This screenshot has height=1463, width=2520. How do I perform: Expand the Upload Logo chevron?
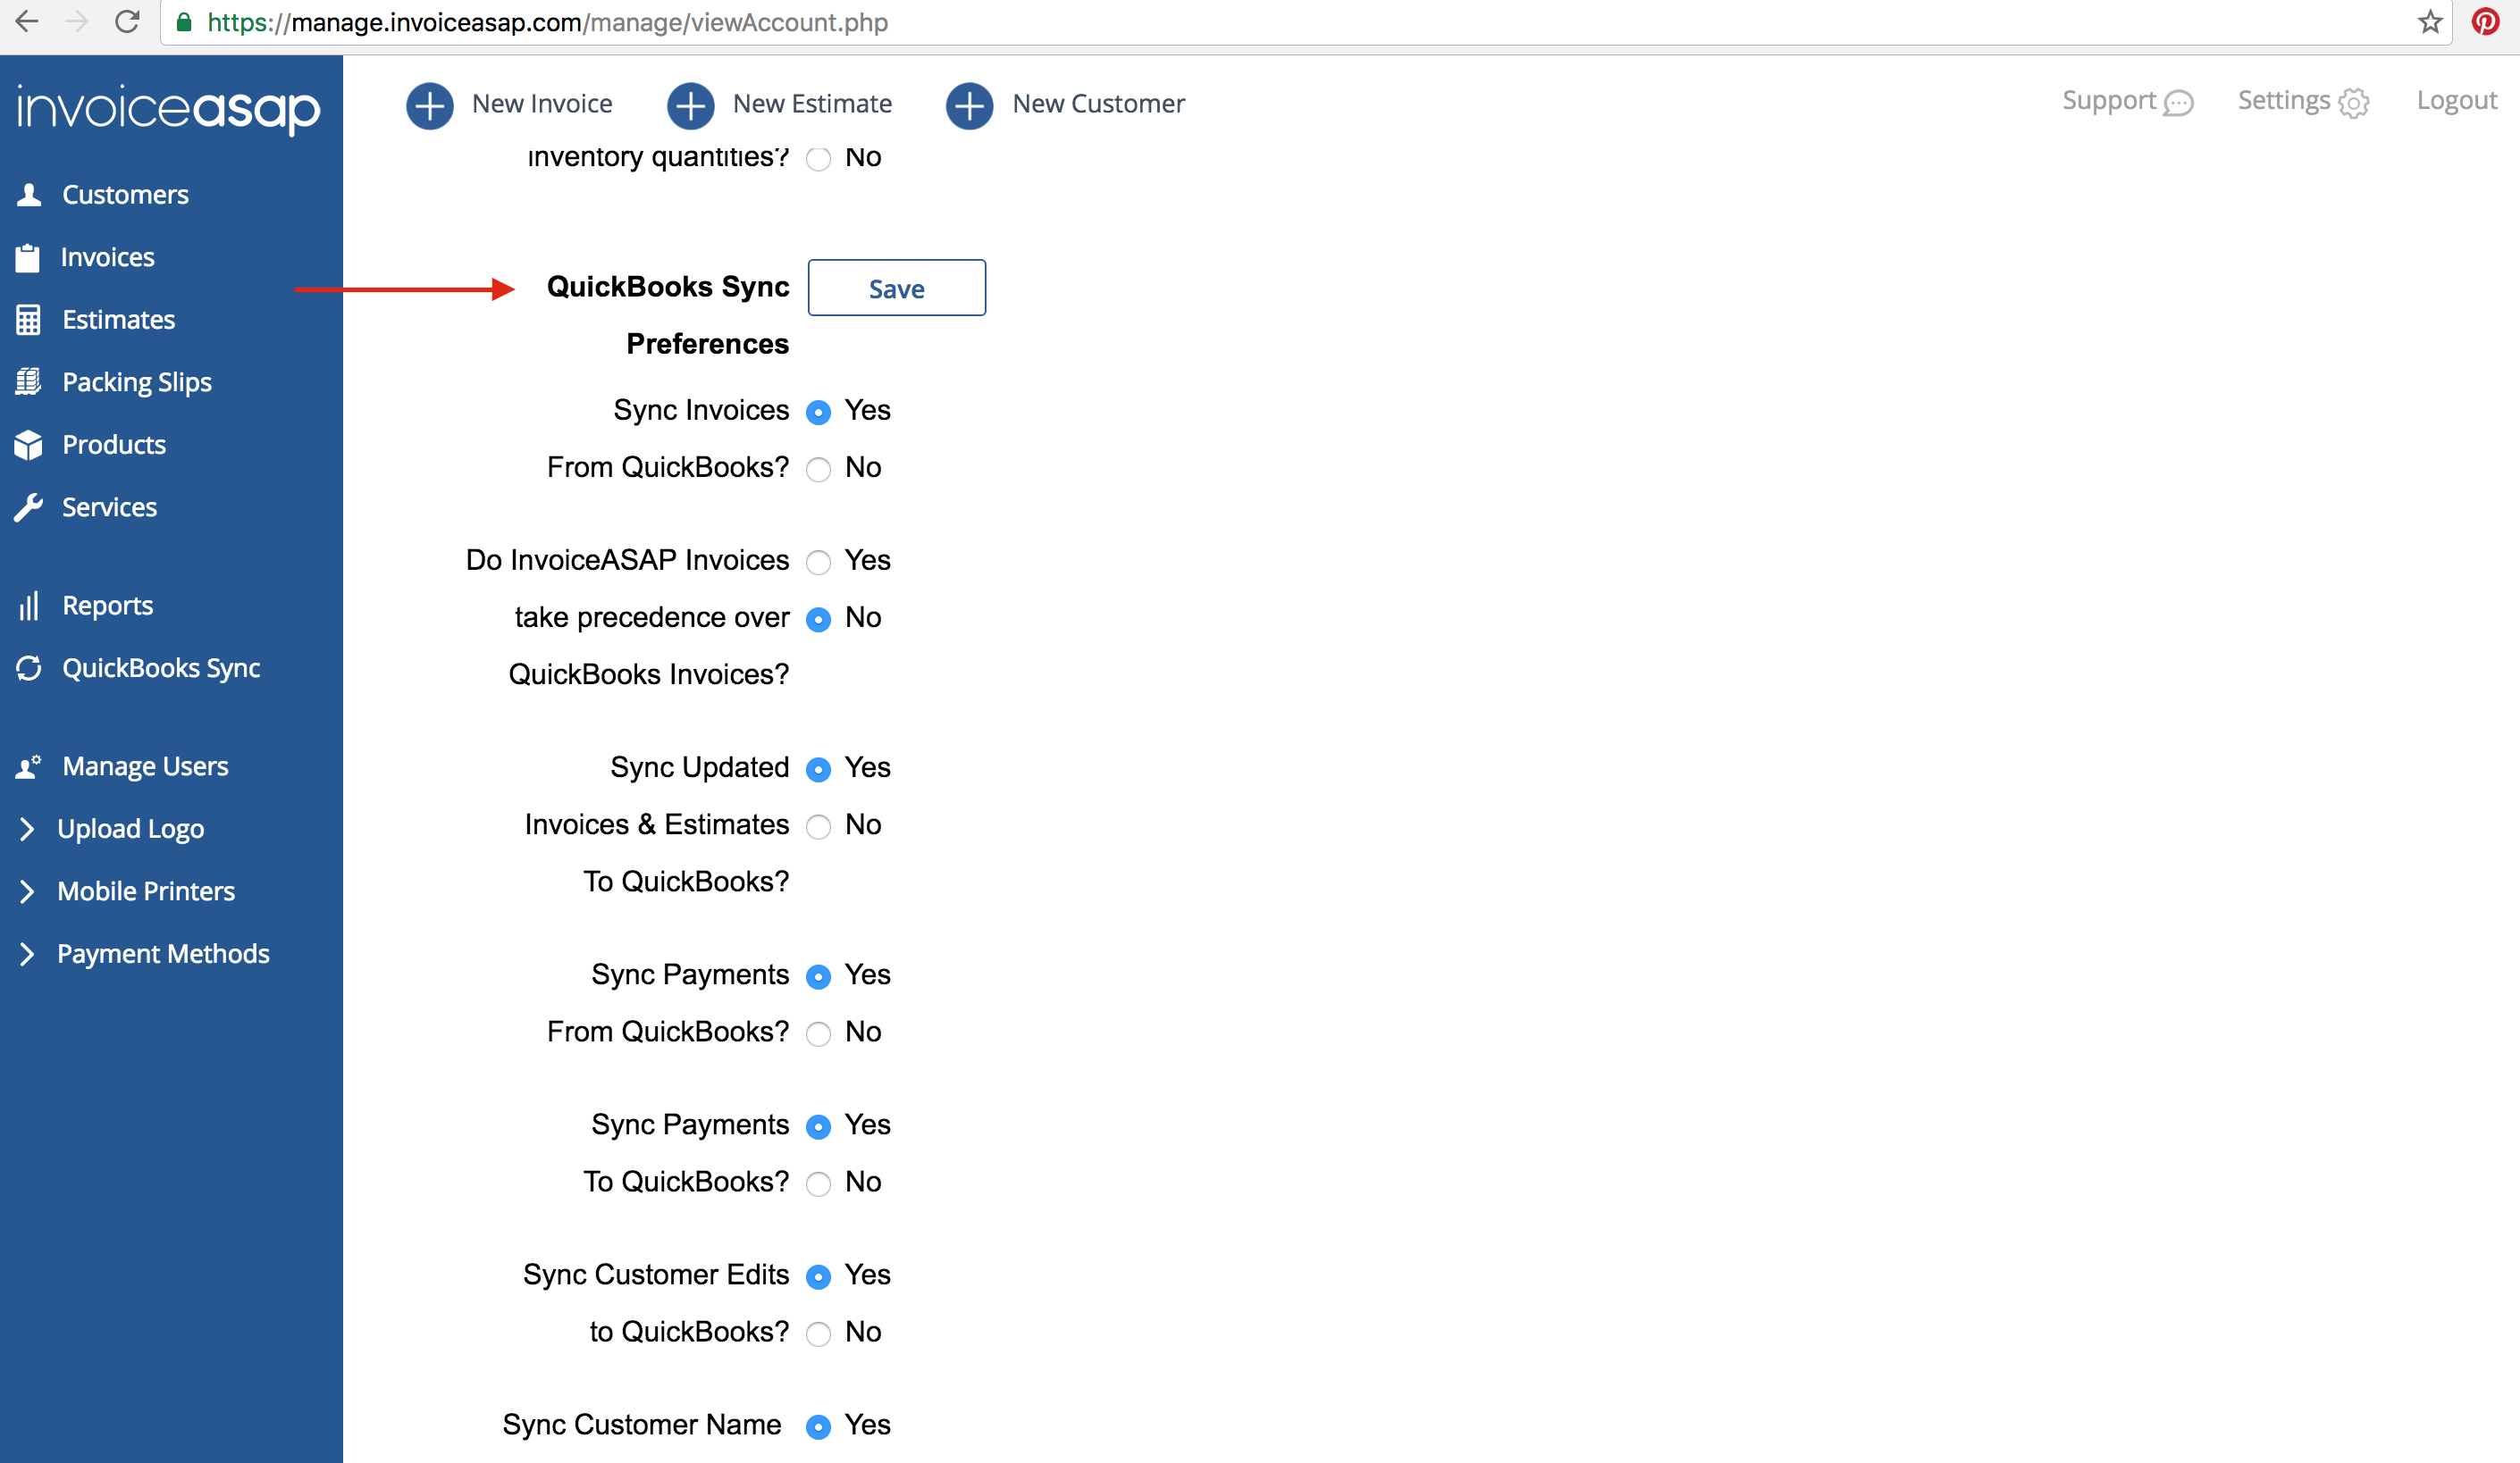coord(27,829)
